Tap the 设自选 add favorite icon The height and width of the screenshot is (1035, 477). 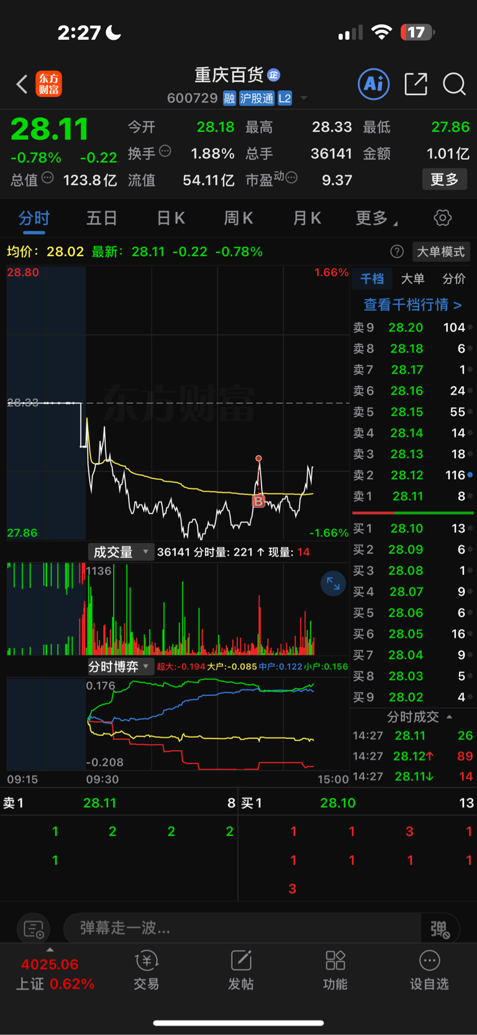click(429, 970)
